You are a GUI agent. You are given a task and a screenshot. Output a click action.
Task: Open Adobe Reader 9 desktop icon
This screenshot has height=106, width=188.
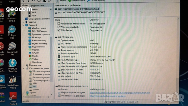tap(13, 99)
